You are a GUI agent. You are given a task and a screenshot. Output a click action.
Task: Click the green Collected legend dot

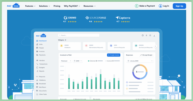(89, 61)
